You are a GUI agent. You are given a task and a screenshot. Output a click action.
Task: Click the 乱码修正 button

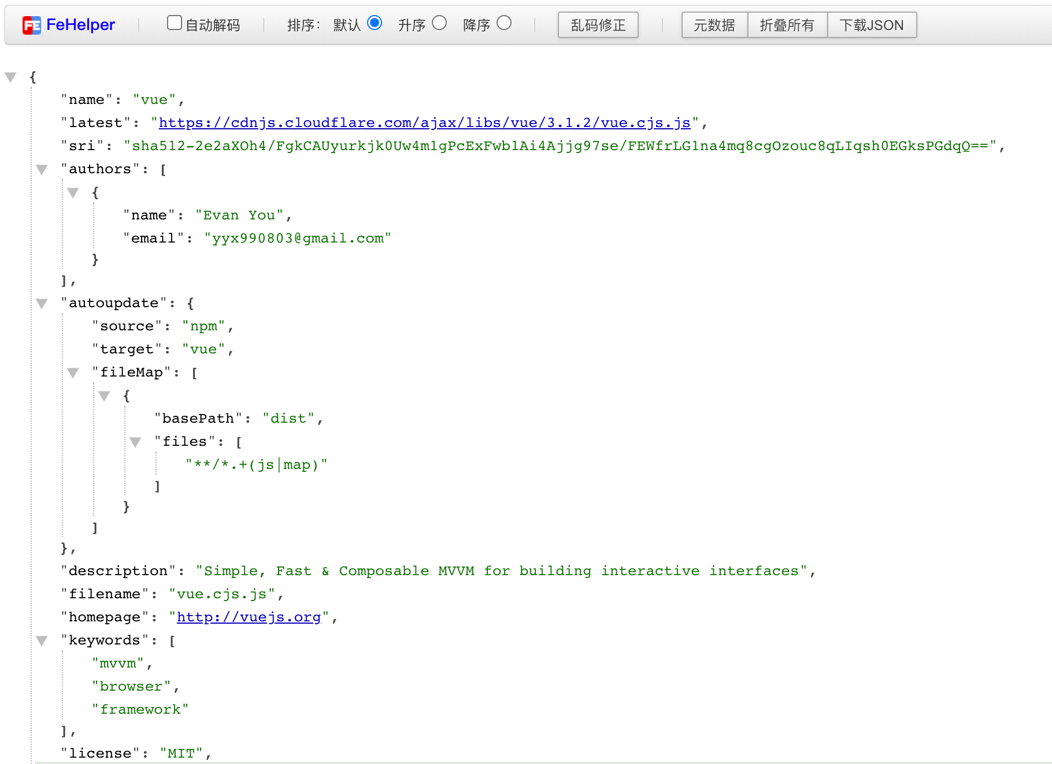pyautogui.click(x=598, y=25)
